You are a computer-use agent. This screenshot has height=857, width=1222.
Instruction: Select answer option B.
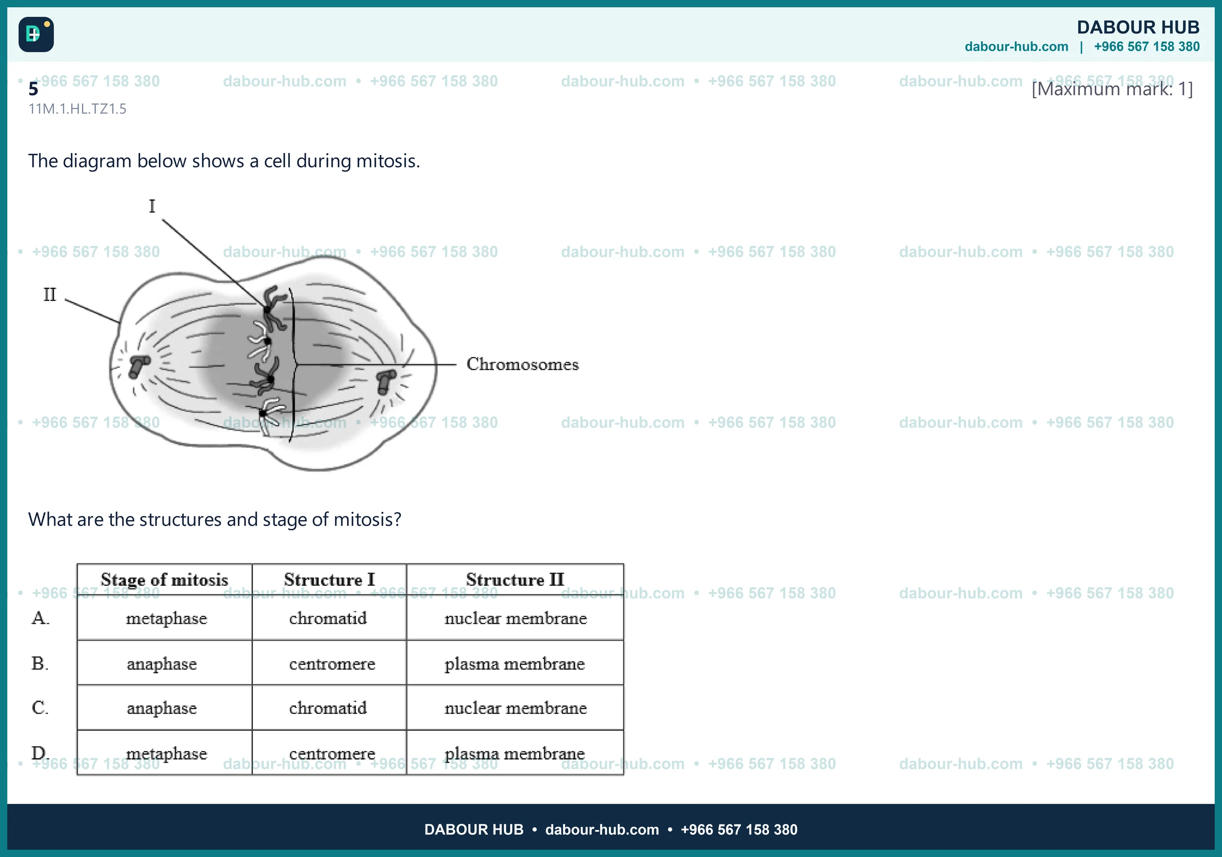pyautogui.click(x=40, y=664)
